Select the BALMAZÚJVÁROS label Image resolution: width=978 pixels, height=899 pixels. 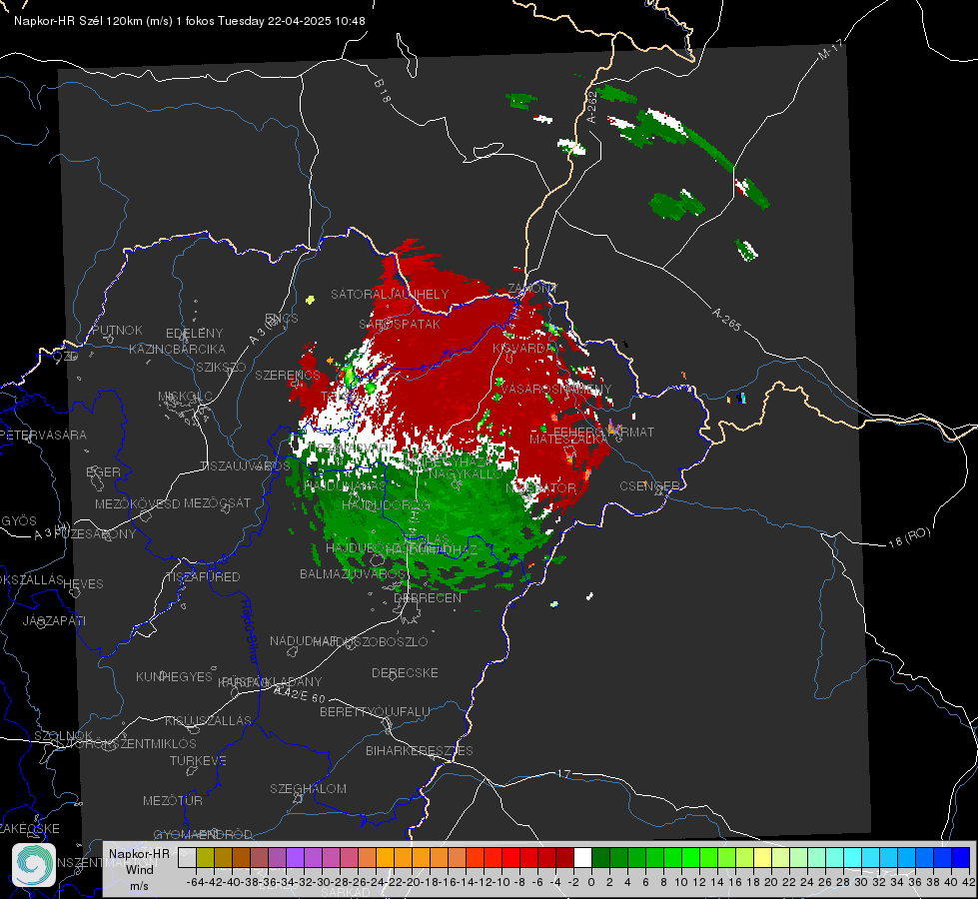[x=354, y=574]
